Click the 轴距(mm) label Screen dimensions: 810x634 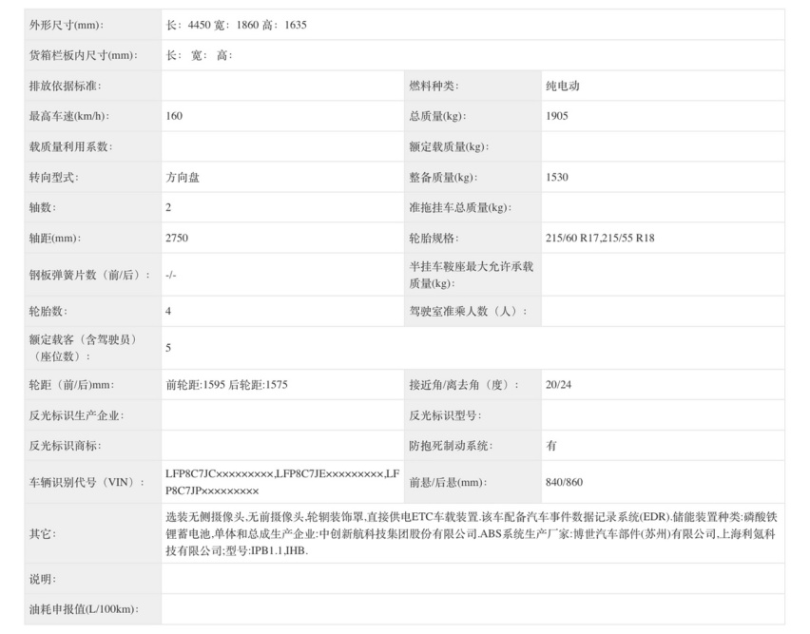click(55, 238)
